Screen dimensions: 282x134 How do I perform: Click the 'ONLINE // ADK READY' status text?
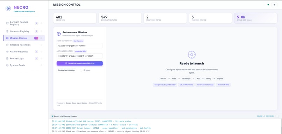pyautogui.click(x=266, y=117)
